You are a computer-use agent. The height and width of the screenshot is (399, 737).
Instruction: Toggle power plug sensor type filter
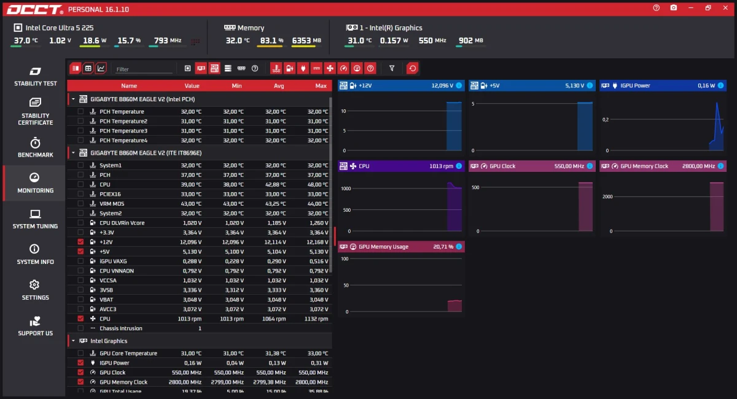point(303,68)
